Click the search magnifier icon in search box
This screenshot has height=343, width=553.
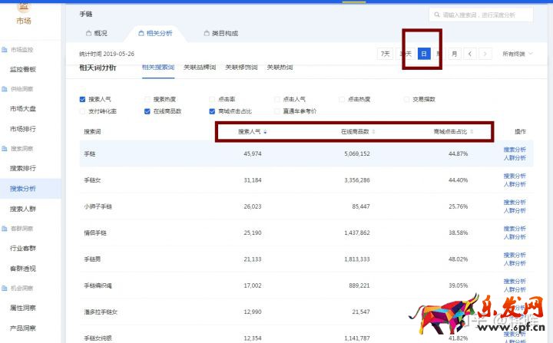[436, 15]
